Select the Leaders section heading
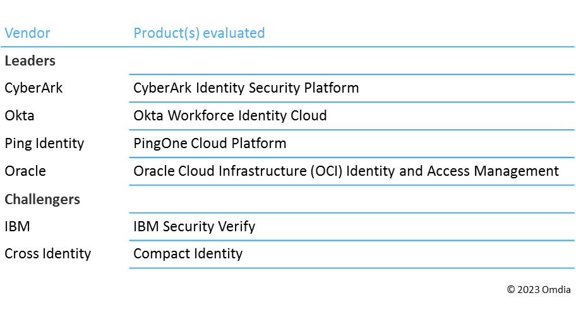The height and width of the screenshot is (310, 576). pos(30,61)
